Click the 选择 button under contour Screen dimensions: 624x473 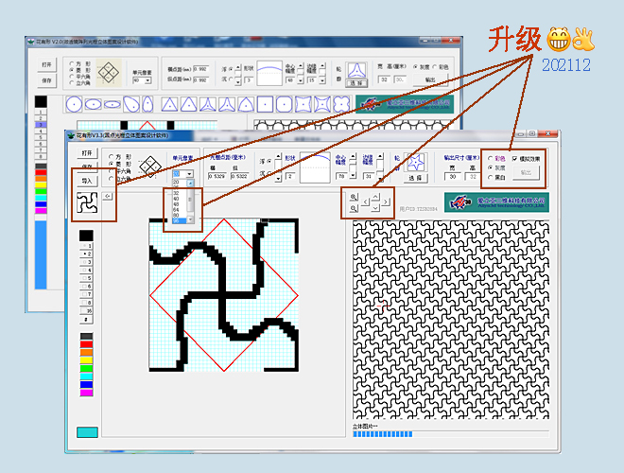click(x=415, y=178)
